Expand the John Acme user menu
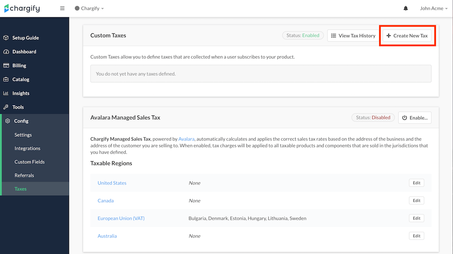The width and height of the screenshot is (453, 254). [434, 9]
